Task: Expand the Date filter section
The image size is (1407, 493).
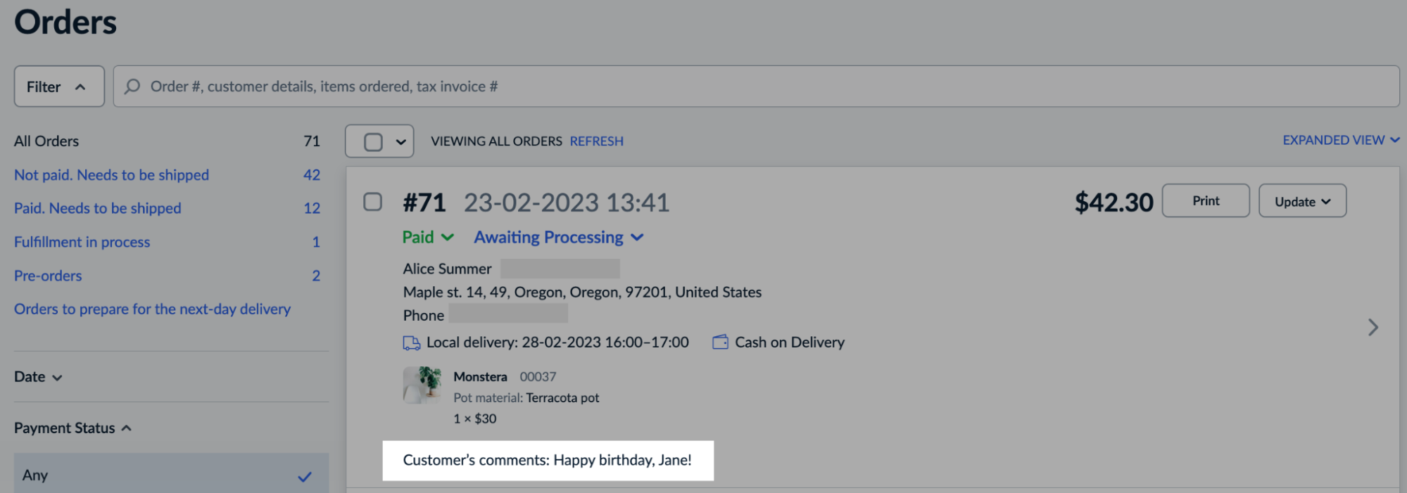Action: point(38,376)
